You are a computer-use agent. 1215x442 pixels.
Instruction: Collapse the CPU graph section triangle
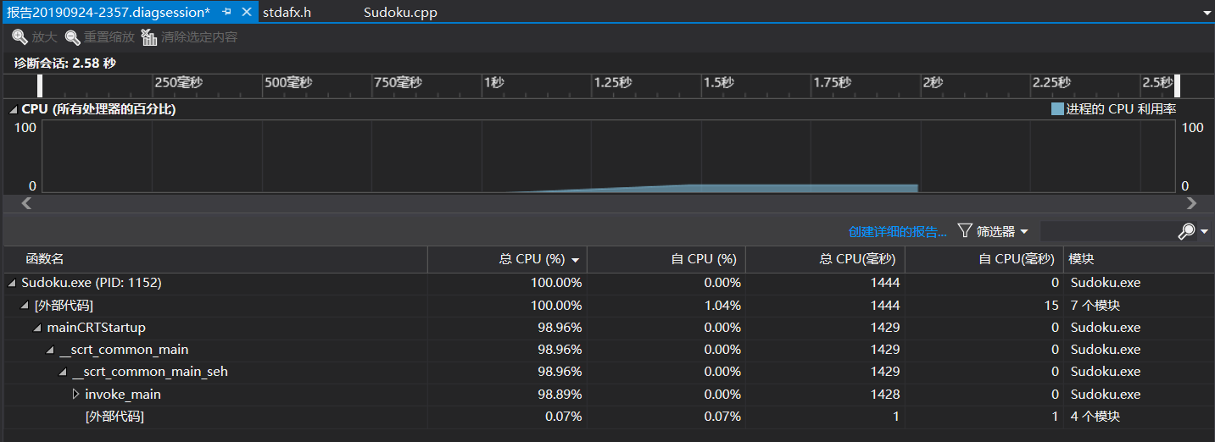click(x=14, y=109)
